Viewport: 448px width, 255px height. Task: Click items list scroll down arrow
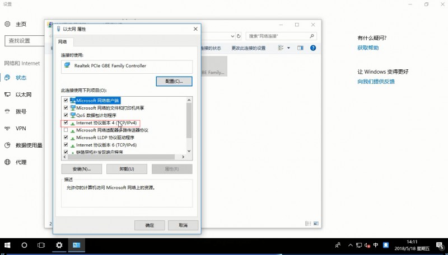point(189,151)
